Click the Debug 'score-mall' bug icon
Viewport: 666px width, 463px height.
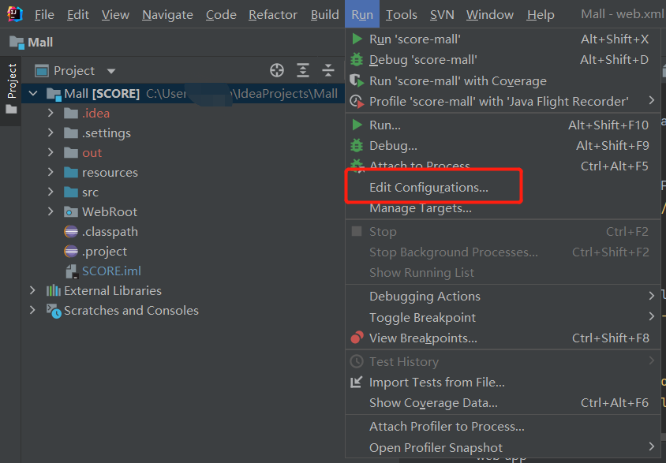coord(357,59)
